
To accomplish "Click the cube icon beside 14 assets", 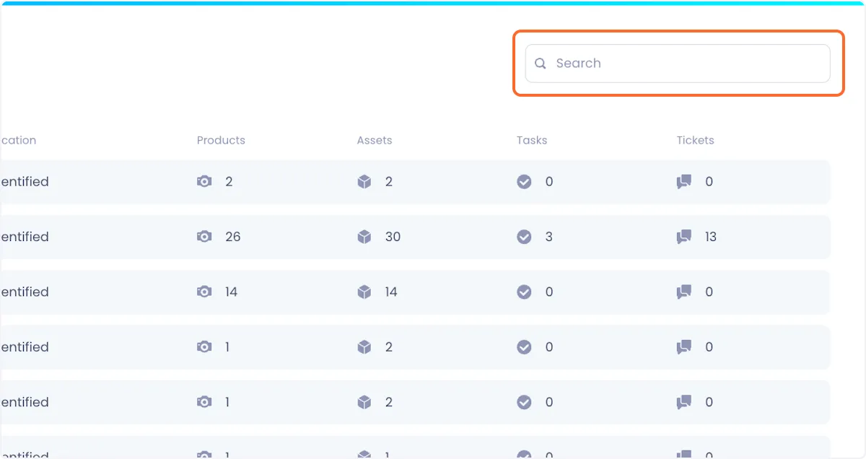I will 364,292.
